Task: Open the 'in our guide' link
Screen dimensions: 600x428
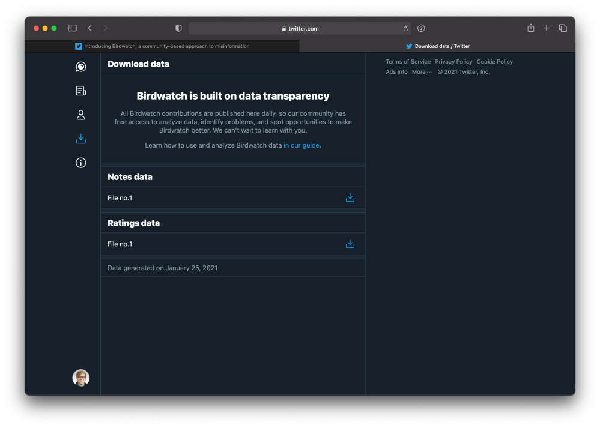Action: [x=302, y=145]
